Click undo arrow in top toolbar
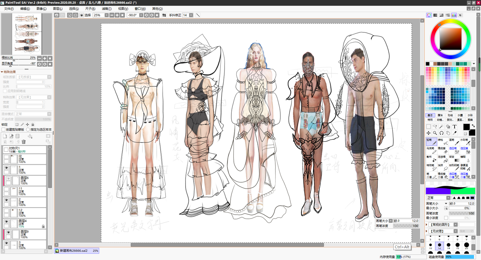The image size is (481, 260). pos(57,15)
